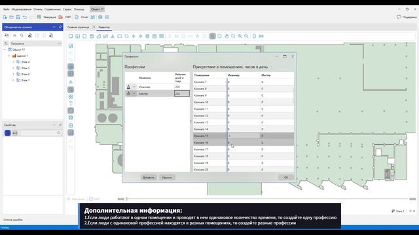Screen dimensions: 419x235
Task: Click the zoom out magnifier icon
Action: tap(246, 36)
